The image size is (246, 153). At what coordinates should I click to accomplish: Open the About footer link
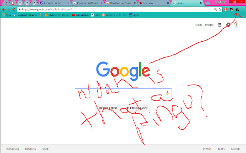click(45, 149)
